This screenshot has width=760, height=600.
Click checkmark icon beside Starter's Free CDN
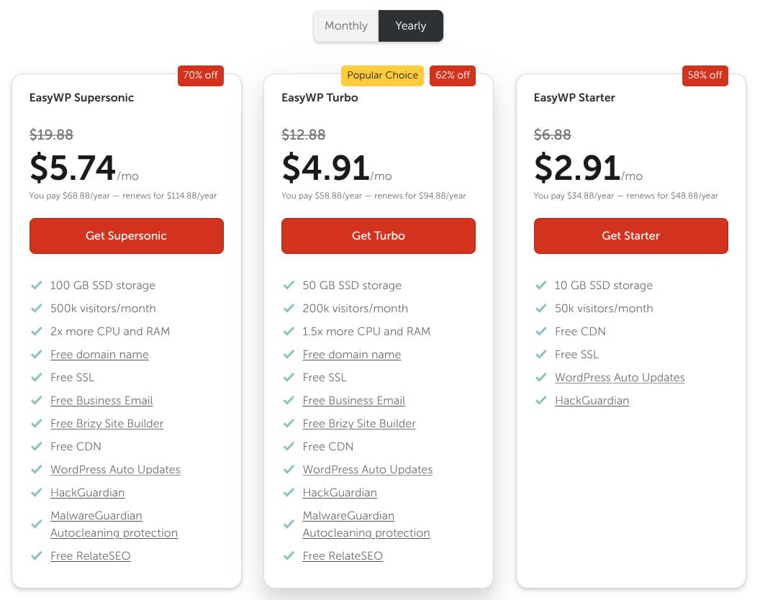tap(540, 332)
